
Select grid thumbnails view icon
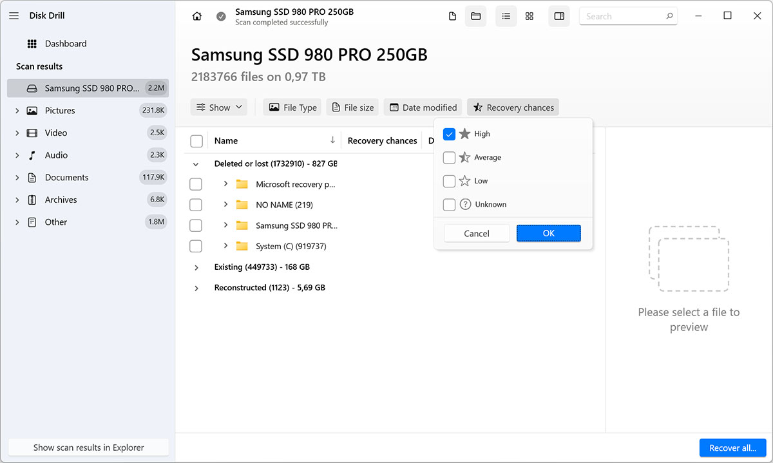point(530,16)
